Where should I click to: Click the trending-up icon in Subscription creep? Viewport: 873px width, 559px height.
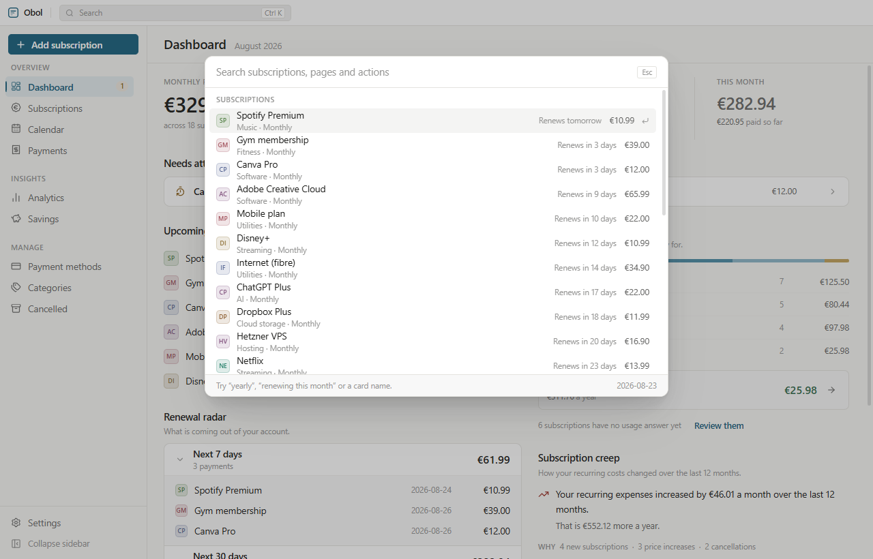(x=544, y=495)
